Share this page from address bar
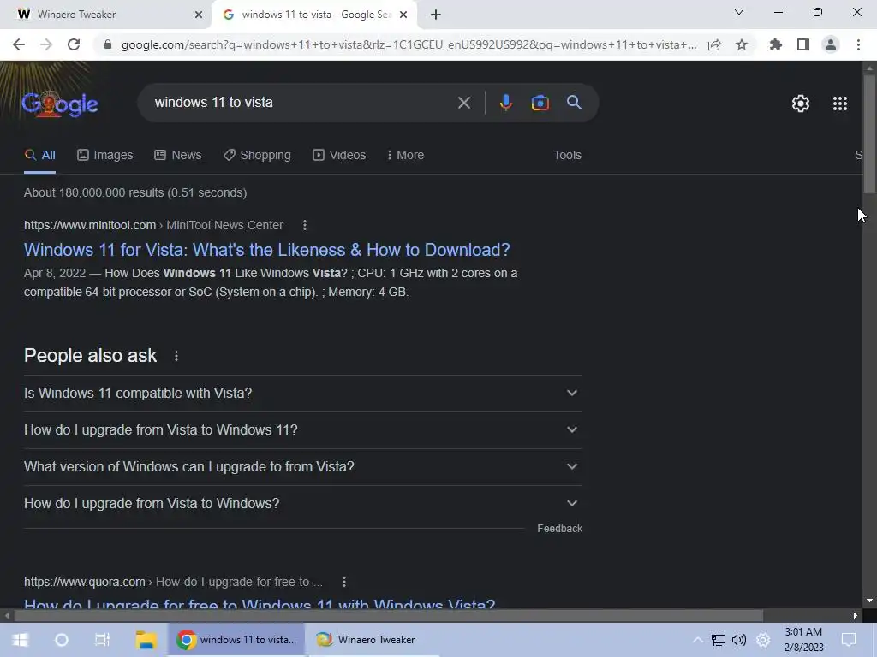 pos(714,44)
